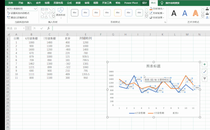Click the text fill icon
210x130 pixels.
pyautogui.click(x=207, y=9)
